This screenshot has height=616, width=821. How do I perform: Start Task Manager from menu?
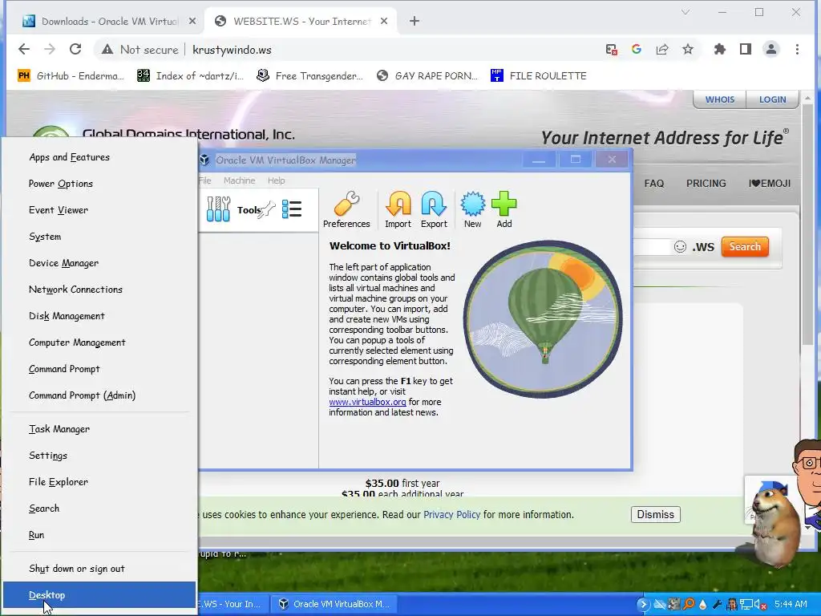pos(99,429)
